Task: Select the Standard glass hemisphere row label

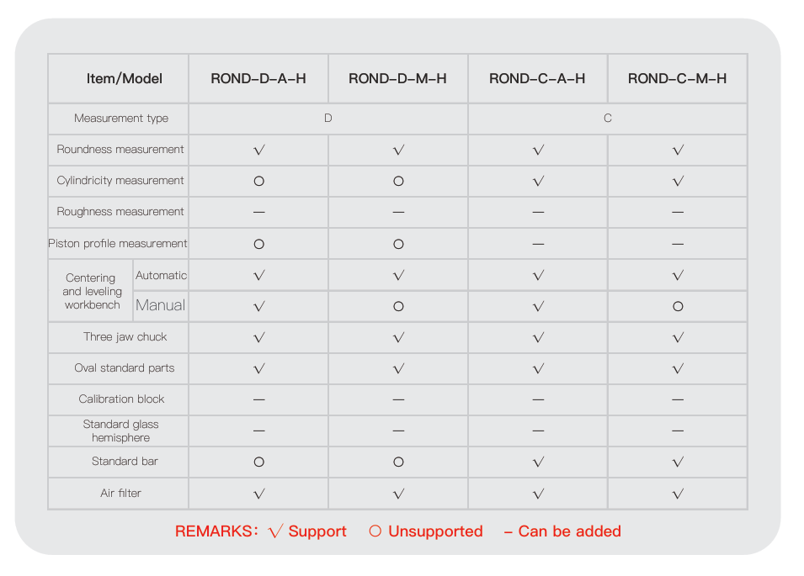Action: [x=120, y=431]
